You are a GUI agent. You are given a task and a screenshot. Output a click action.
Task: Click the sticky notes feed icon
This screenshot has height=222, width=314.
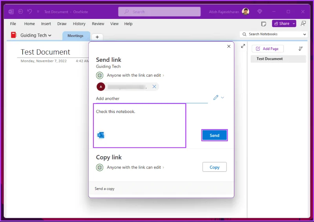[x=264, y=24]
